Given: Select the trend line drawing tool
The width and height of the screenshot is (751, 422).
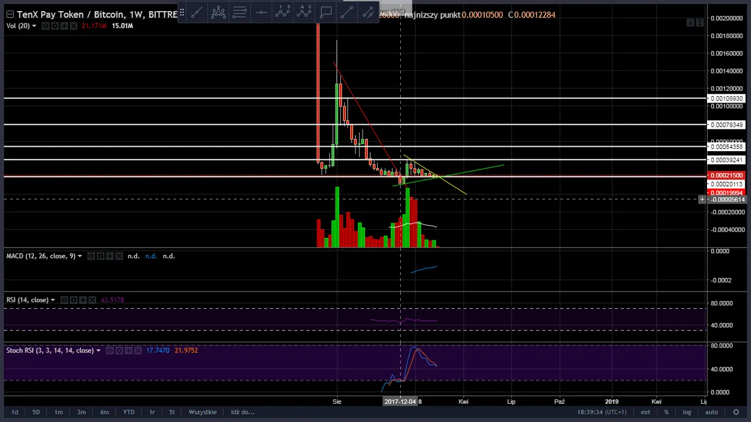Looking at the screenshot, I should pos(197,12).
